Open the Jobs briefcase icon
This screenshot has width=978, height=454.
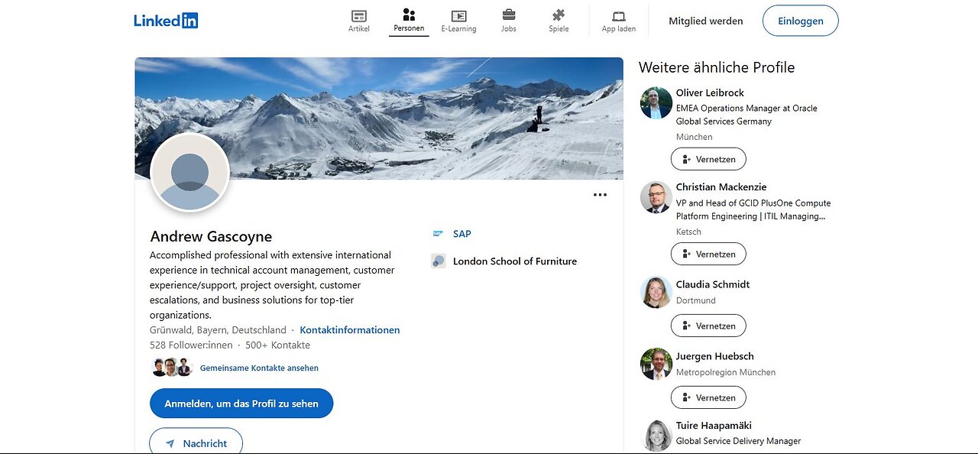[508, 15]
